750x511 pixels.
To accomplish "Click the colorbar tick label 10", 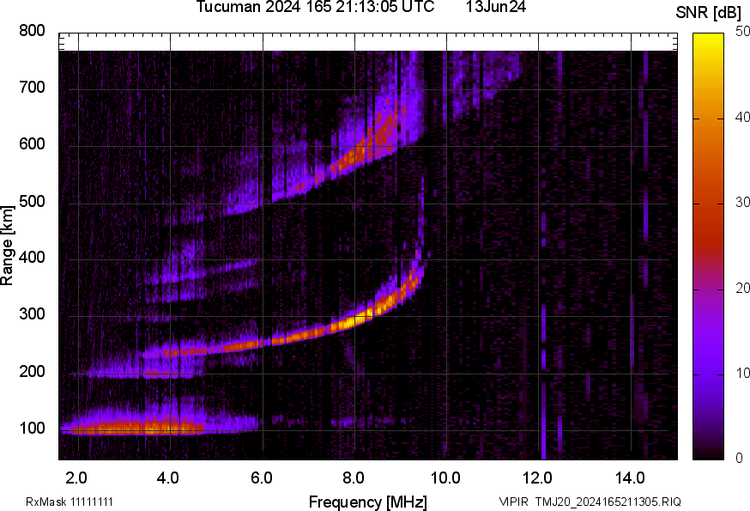I will (742, 373).
